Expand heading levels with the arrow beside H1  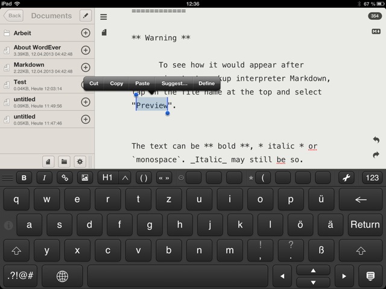pos(125,178)
